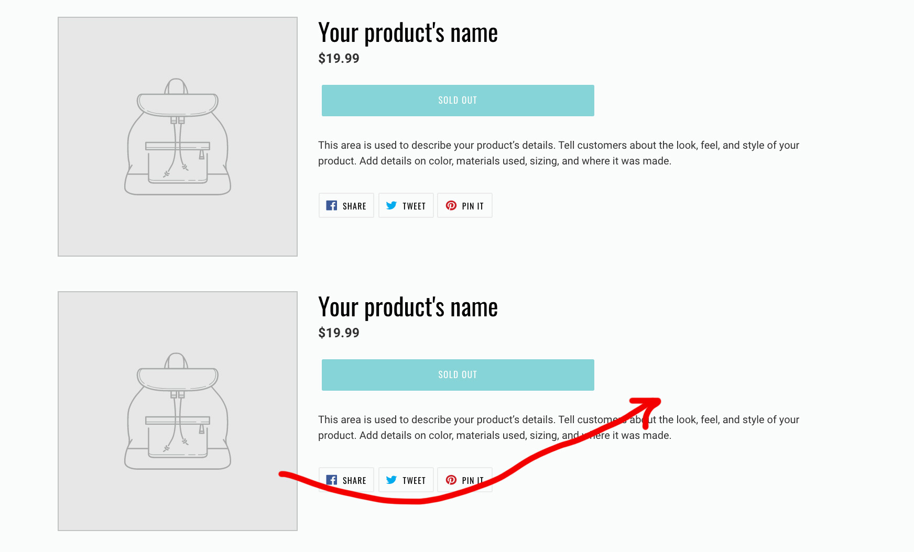
Task: Click the backpack illustration in the first product image
Action: [178, 137]
